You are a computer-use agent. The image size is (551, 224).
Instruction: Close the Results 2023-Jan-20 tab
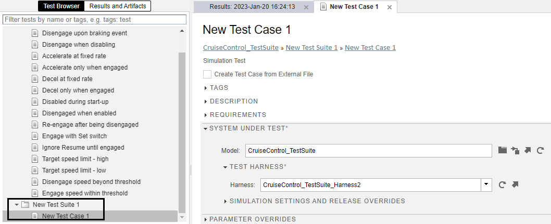tap(306, 7)
